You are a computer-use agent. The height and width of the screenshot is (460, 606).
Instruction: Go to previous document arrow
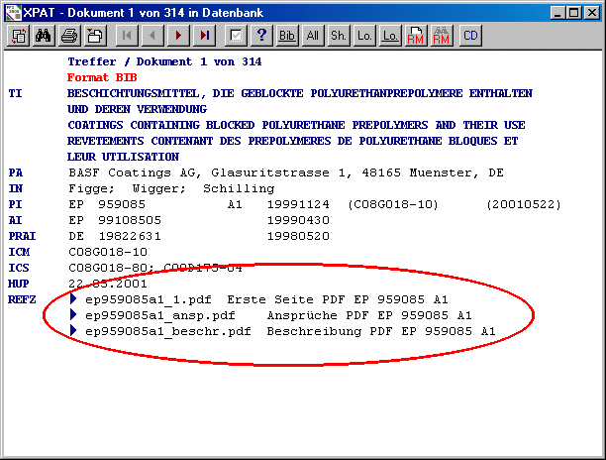151,36
